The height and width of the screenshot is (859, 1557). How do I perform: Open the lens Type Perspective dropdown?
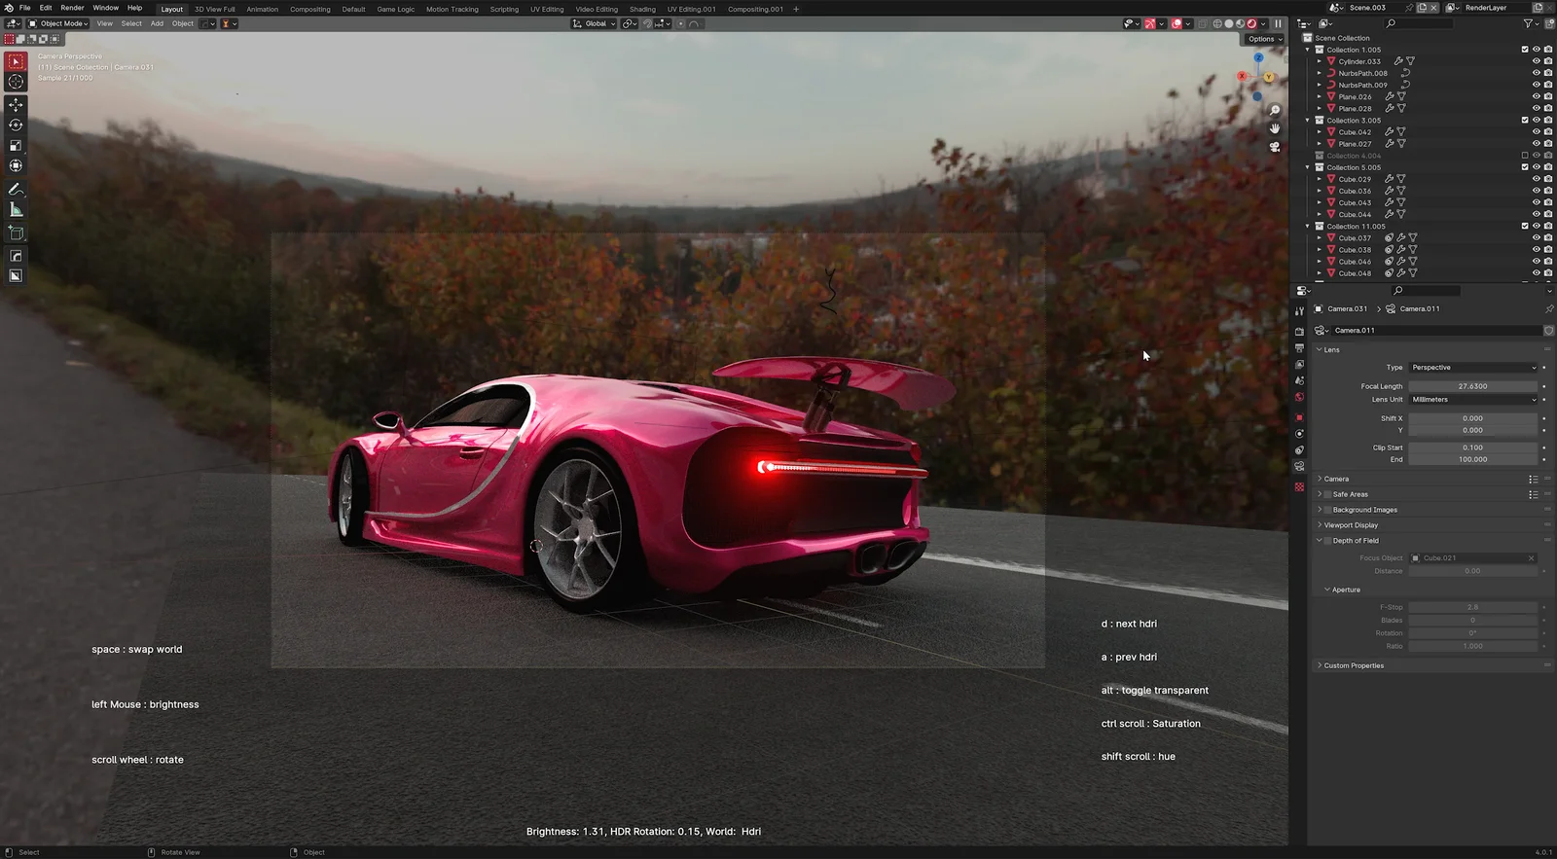pos(1473,368)
